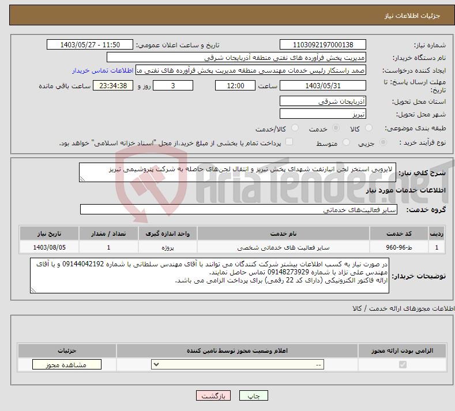The height and width of the screenshot is (411, 455).
Task: Open the permit status dropdown
Action: click(x=238, y=364)
